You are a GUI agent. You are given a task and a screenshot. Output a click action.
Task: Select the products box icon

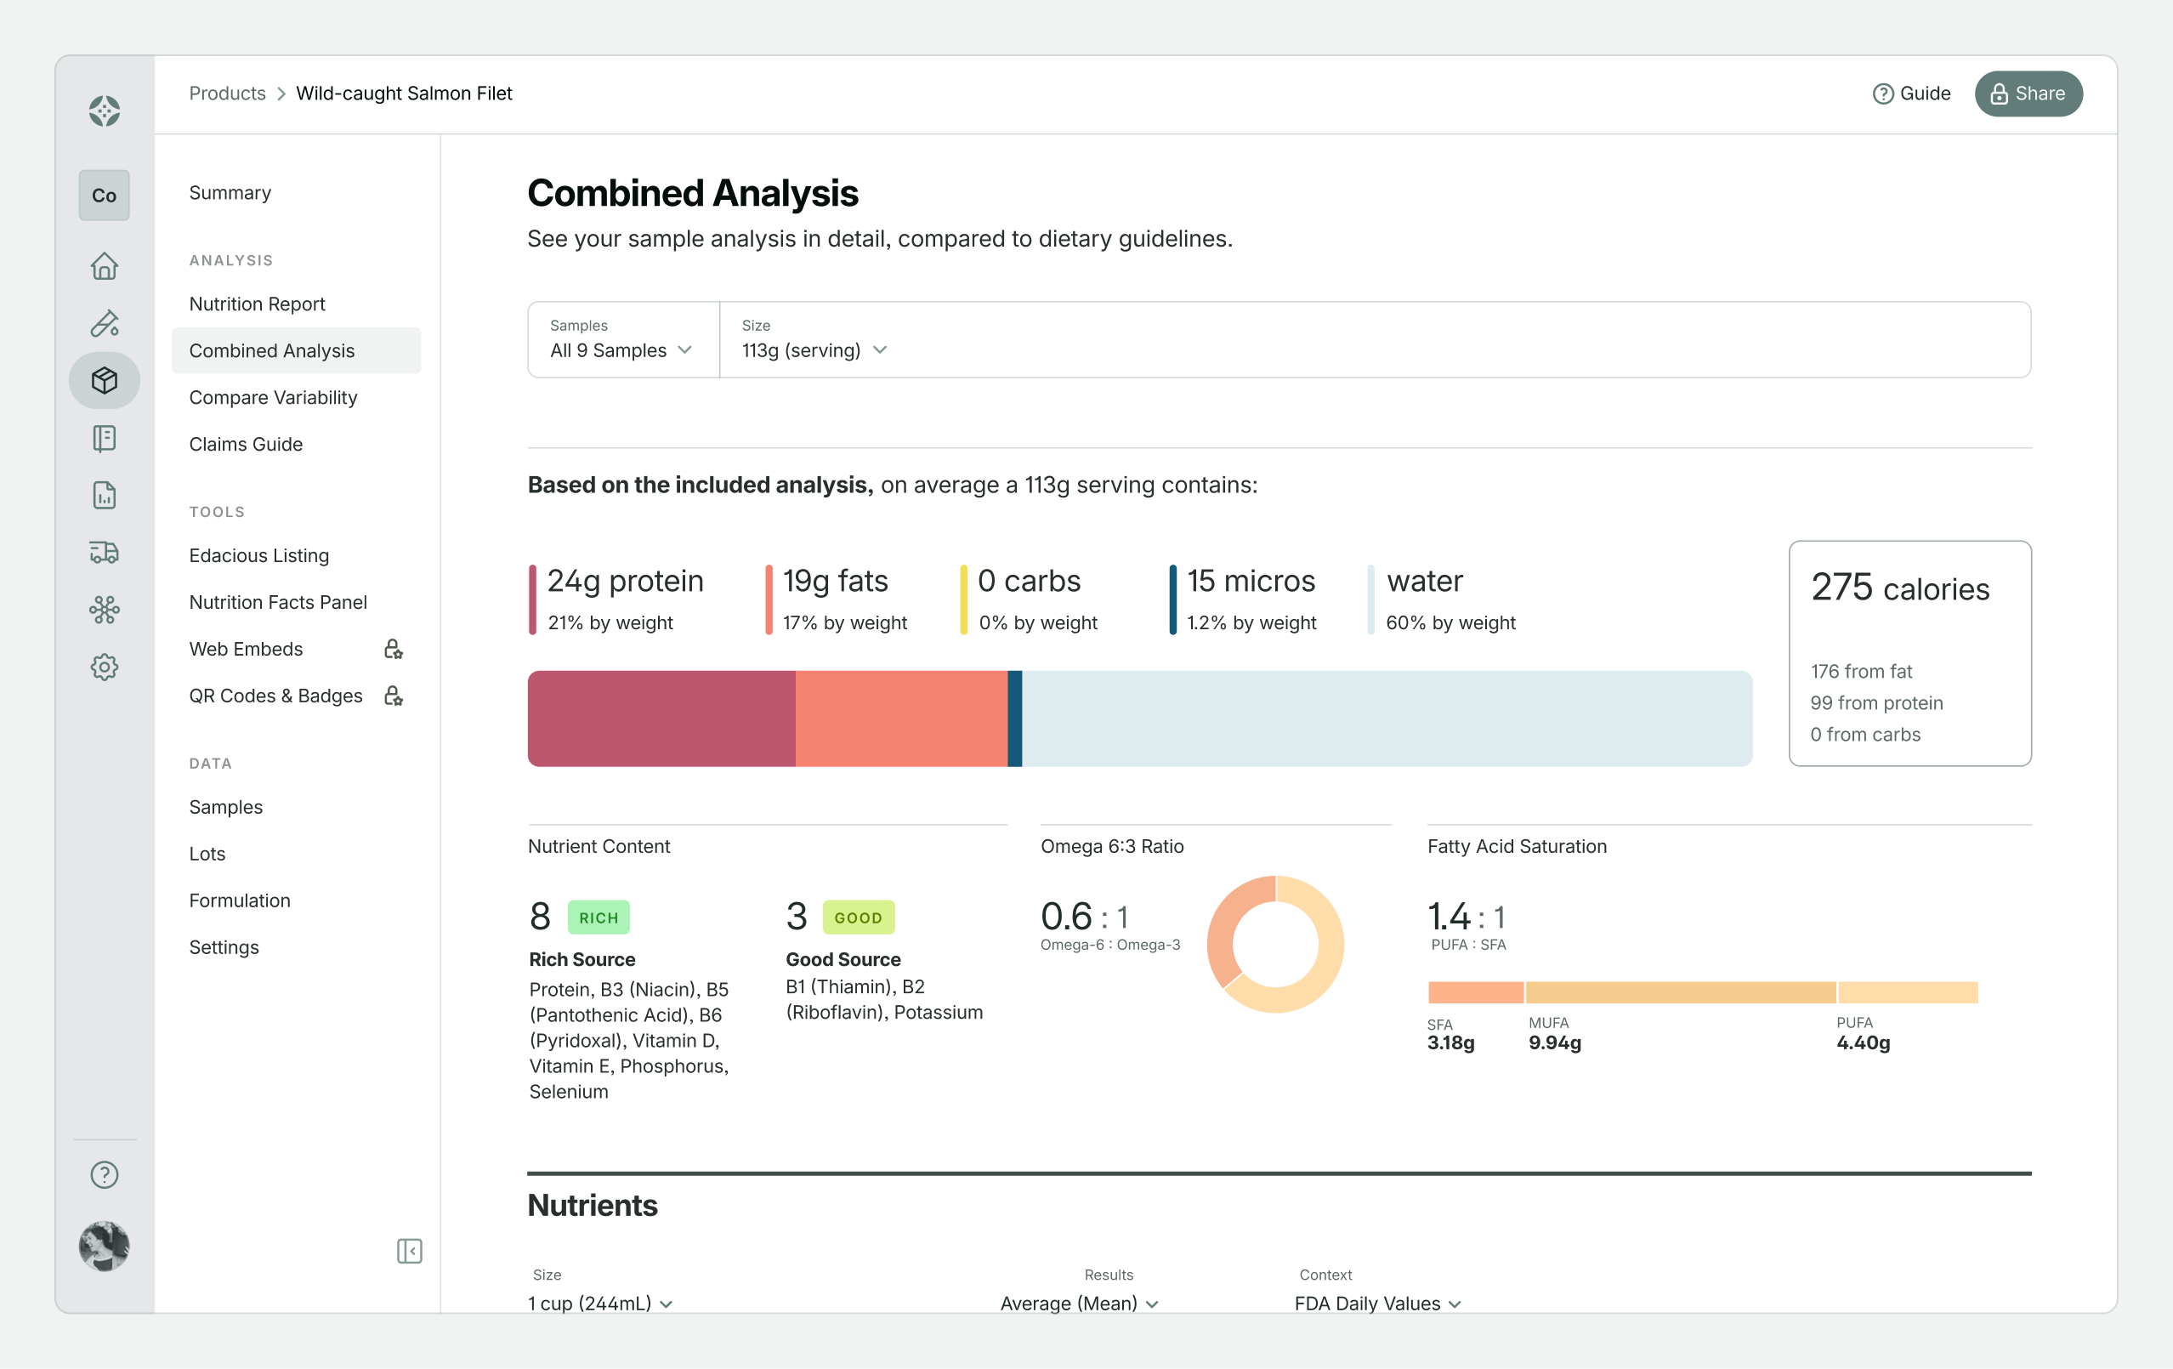click(104, 380)
